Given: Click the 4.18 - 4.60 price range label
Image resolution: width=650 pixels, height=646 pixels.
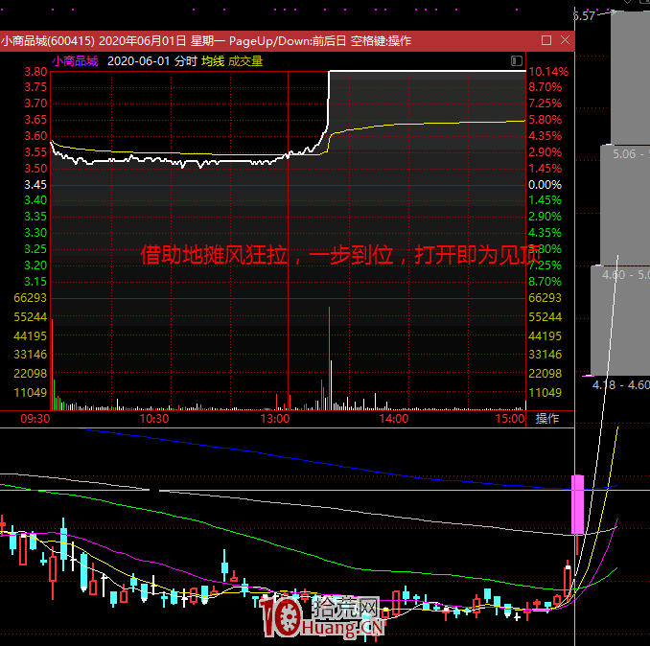Looking at the screenshot, I should 620,385.
